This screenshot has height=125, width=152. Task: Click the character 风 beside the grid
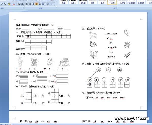[x=22, y=96]
